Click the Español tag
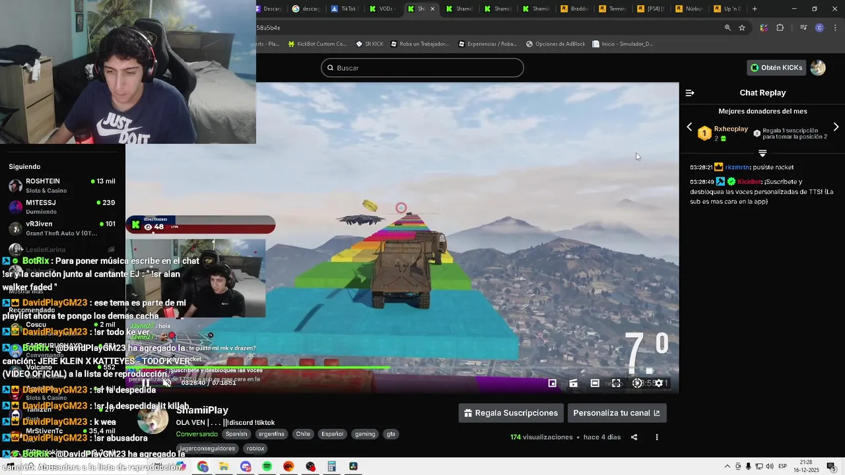 click(x=332, y=434)
